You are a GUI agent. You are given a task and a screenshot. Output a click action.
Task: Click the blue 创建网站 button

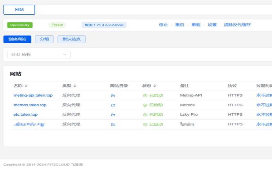[17, 39]
